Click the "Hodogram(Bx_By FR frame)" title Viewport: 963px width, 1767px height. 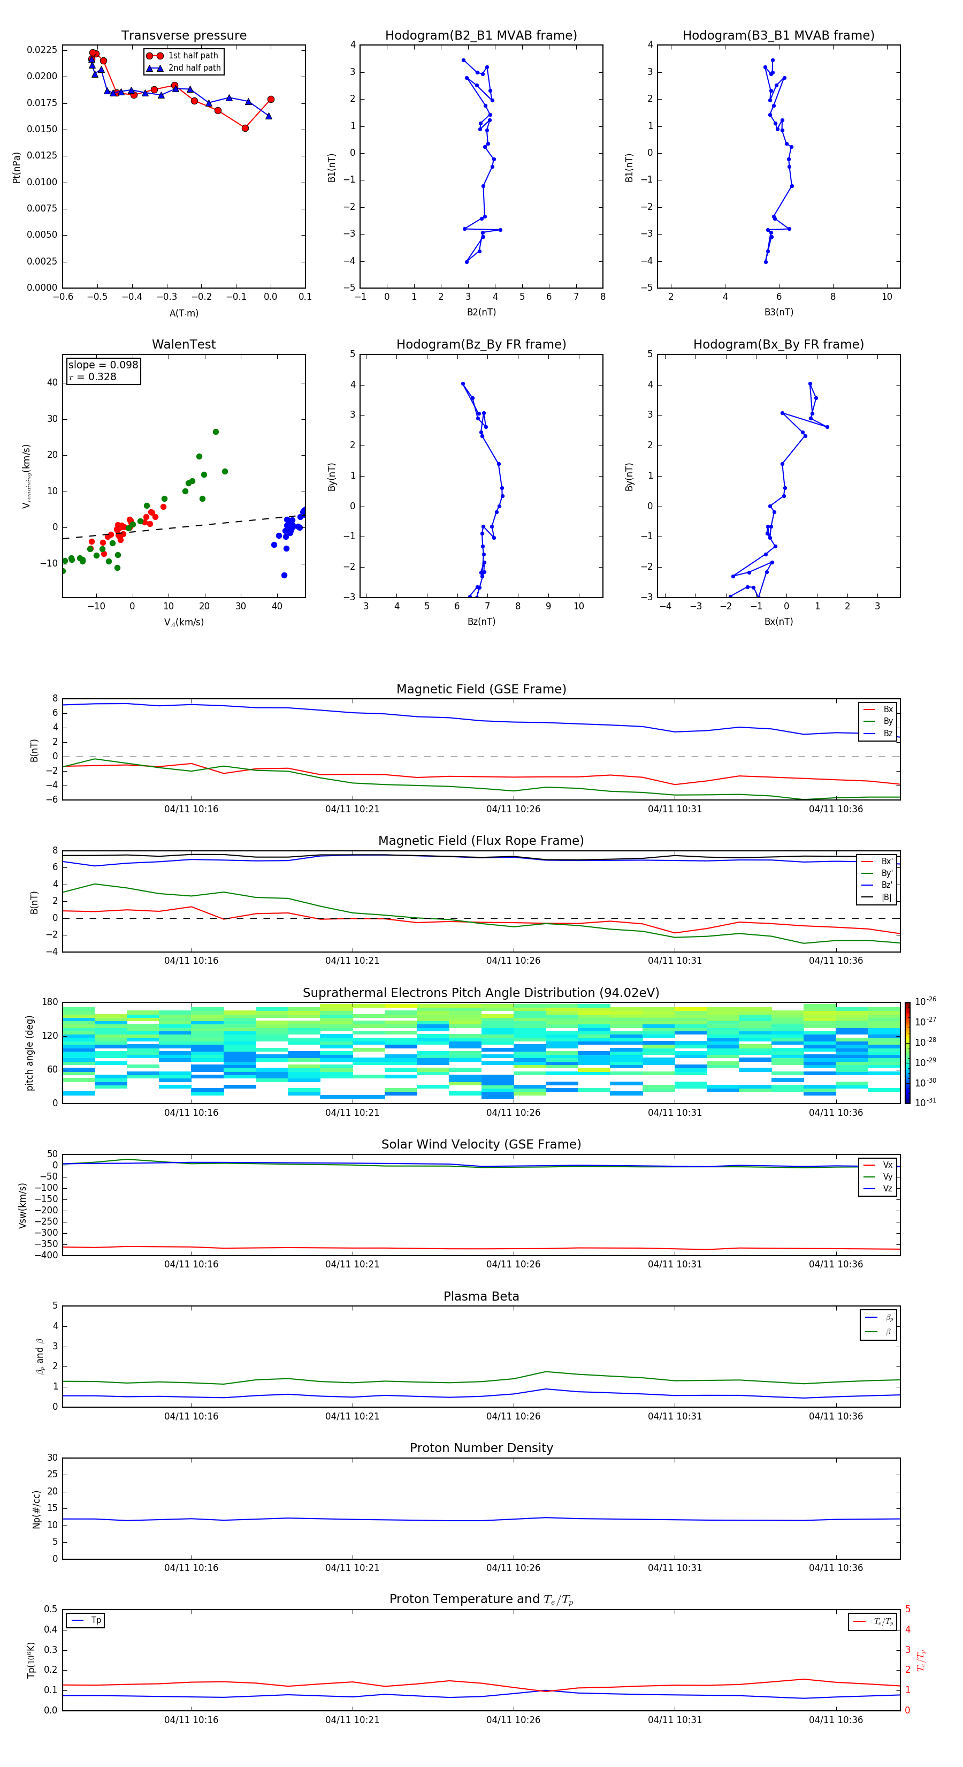tap(778, 344)
